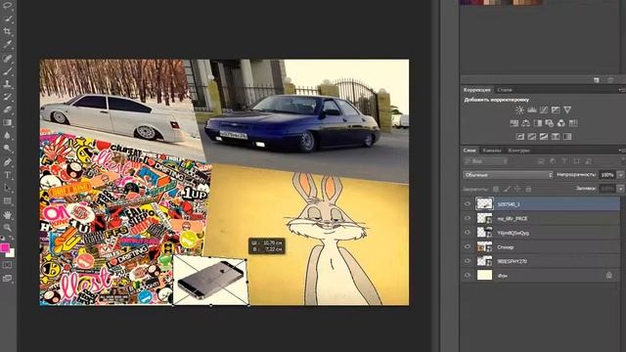The width and height of the screenshot is (626, 352).
Task: Select the Clone Stamp tool
Action: [x=7, y=84]
